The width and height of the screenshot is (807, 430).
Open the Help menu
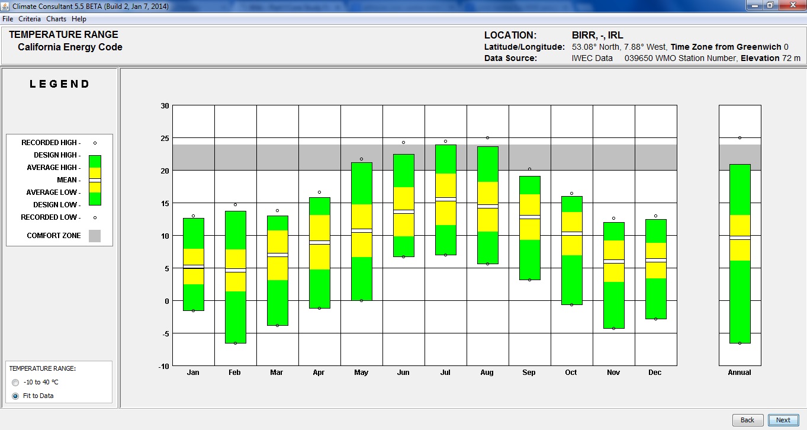[79, 19]
